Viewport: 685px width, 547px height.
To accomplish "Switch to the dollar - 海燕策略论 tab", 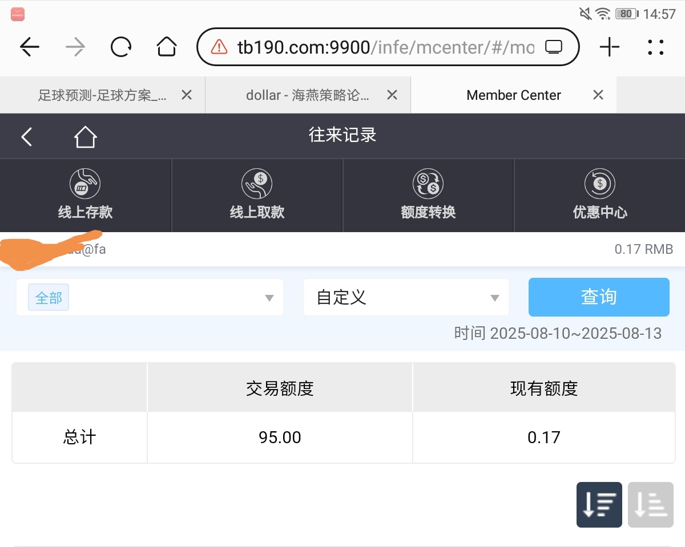I will tap(307, 95).
